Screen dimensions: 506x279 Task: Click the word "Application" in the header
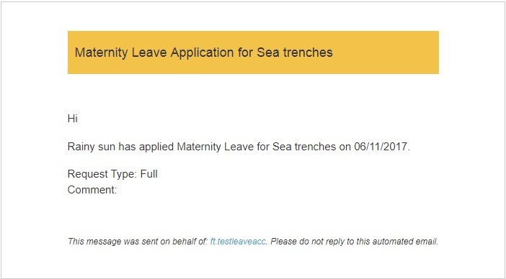203,52
